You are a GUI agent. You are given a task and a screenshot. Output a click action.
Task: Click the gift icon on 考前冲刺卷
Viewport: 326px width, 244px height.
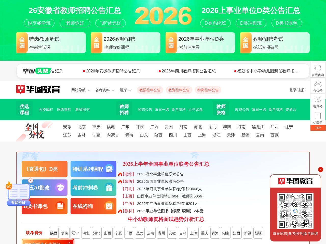click(x=109, y=187)
